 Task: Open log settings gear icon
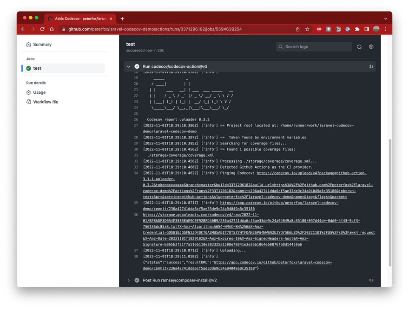[x=371, y=47]
